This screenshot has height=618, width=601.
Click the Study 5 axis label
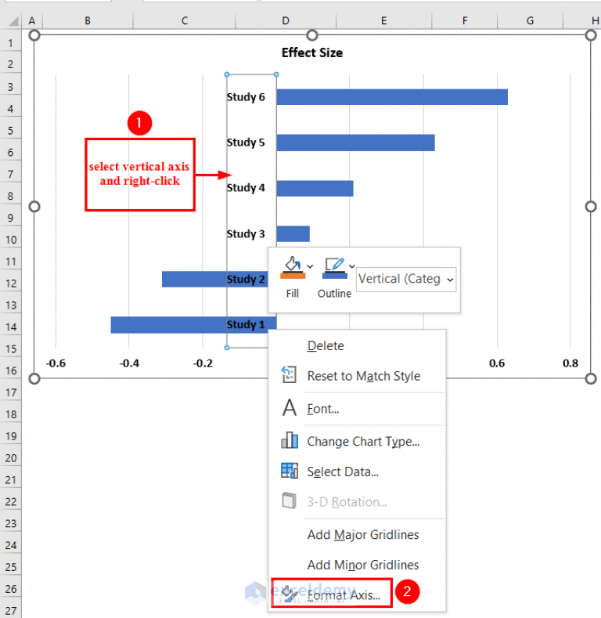coord(246,143)
